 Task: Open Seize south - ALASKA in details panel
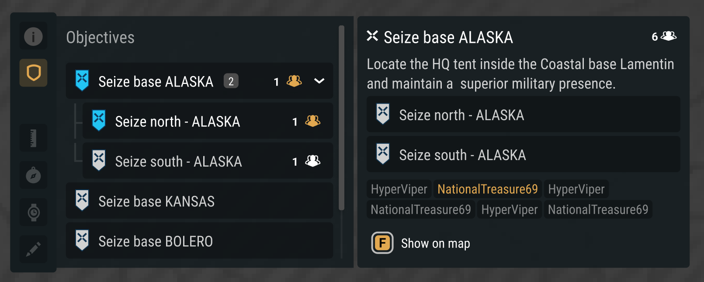(x=462, y=155)
